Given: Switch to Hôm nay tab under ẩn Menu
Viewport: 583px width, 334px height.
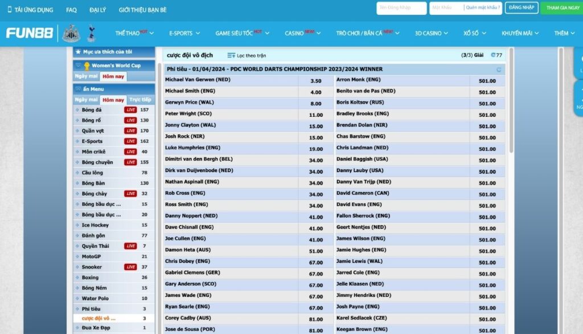Looking at the screenshot, I should [x=113, y=100].
